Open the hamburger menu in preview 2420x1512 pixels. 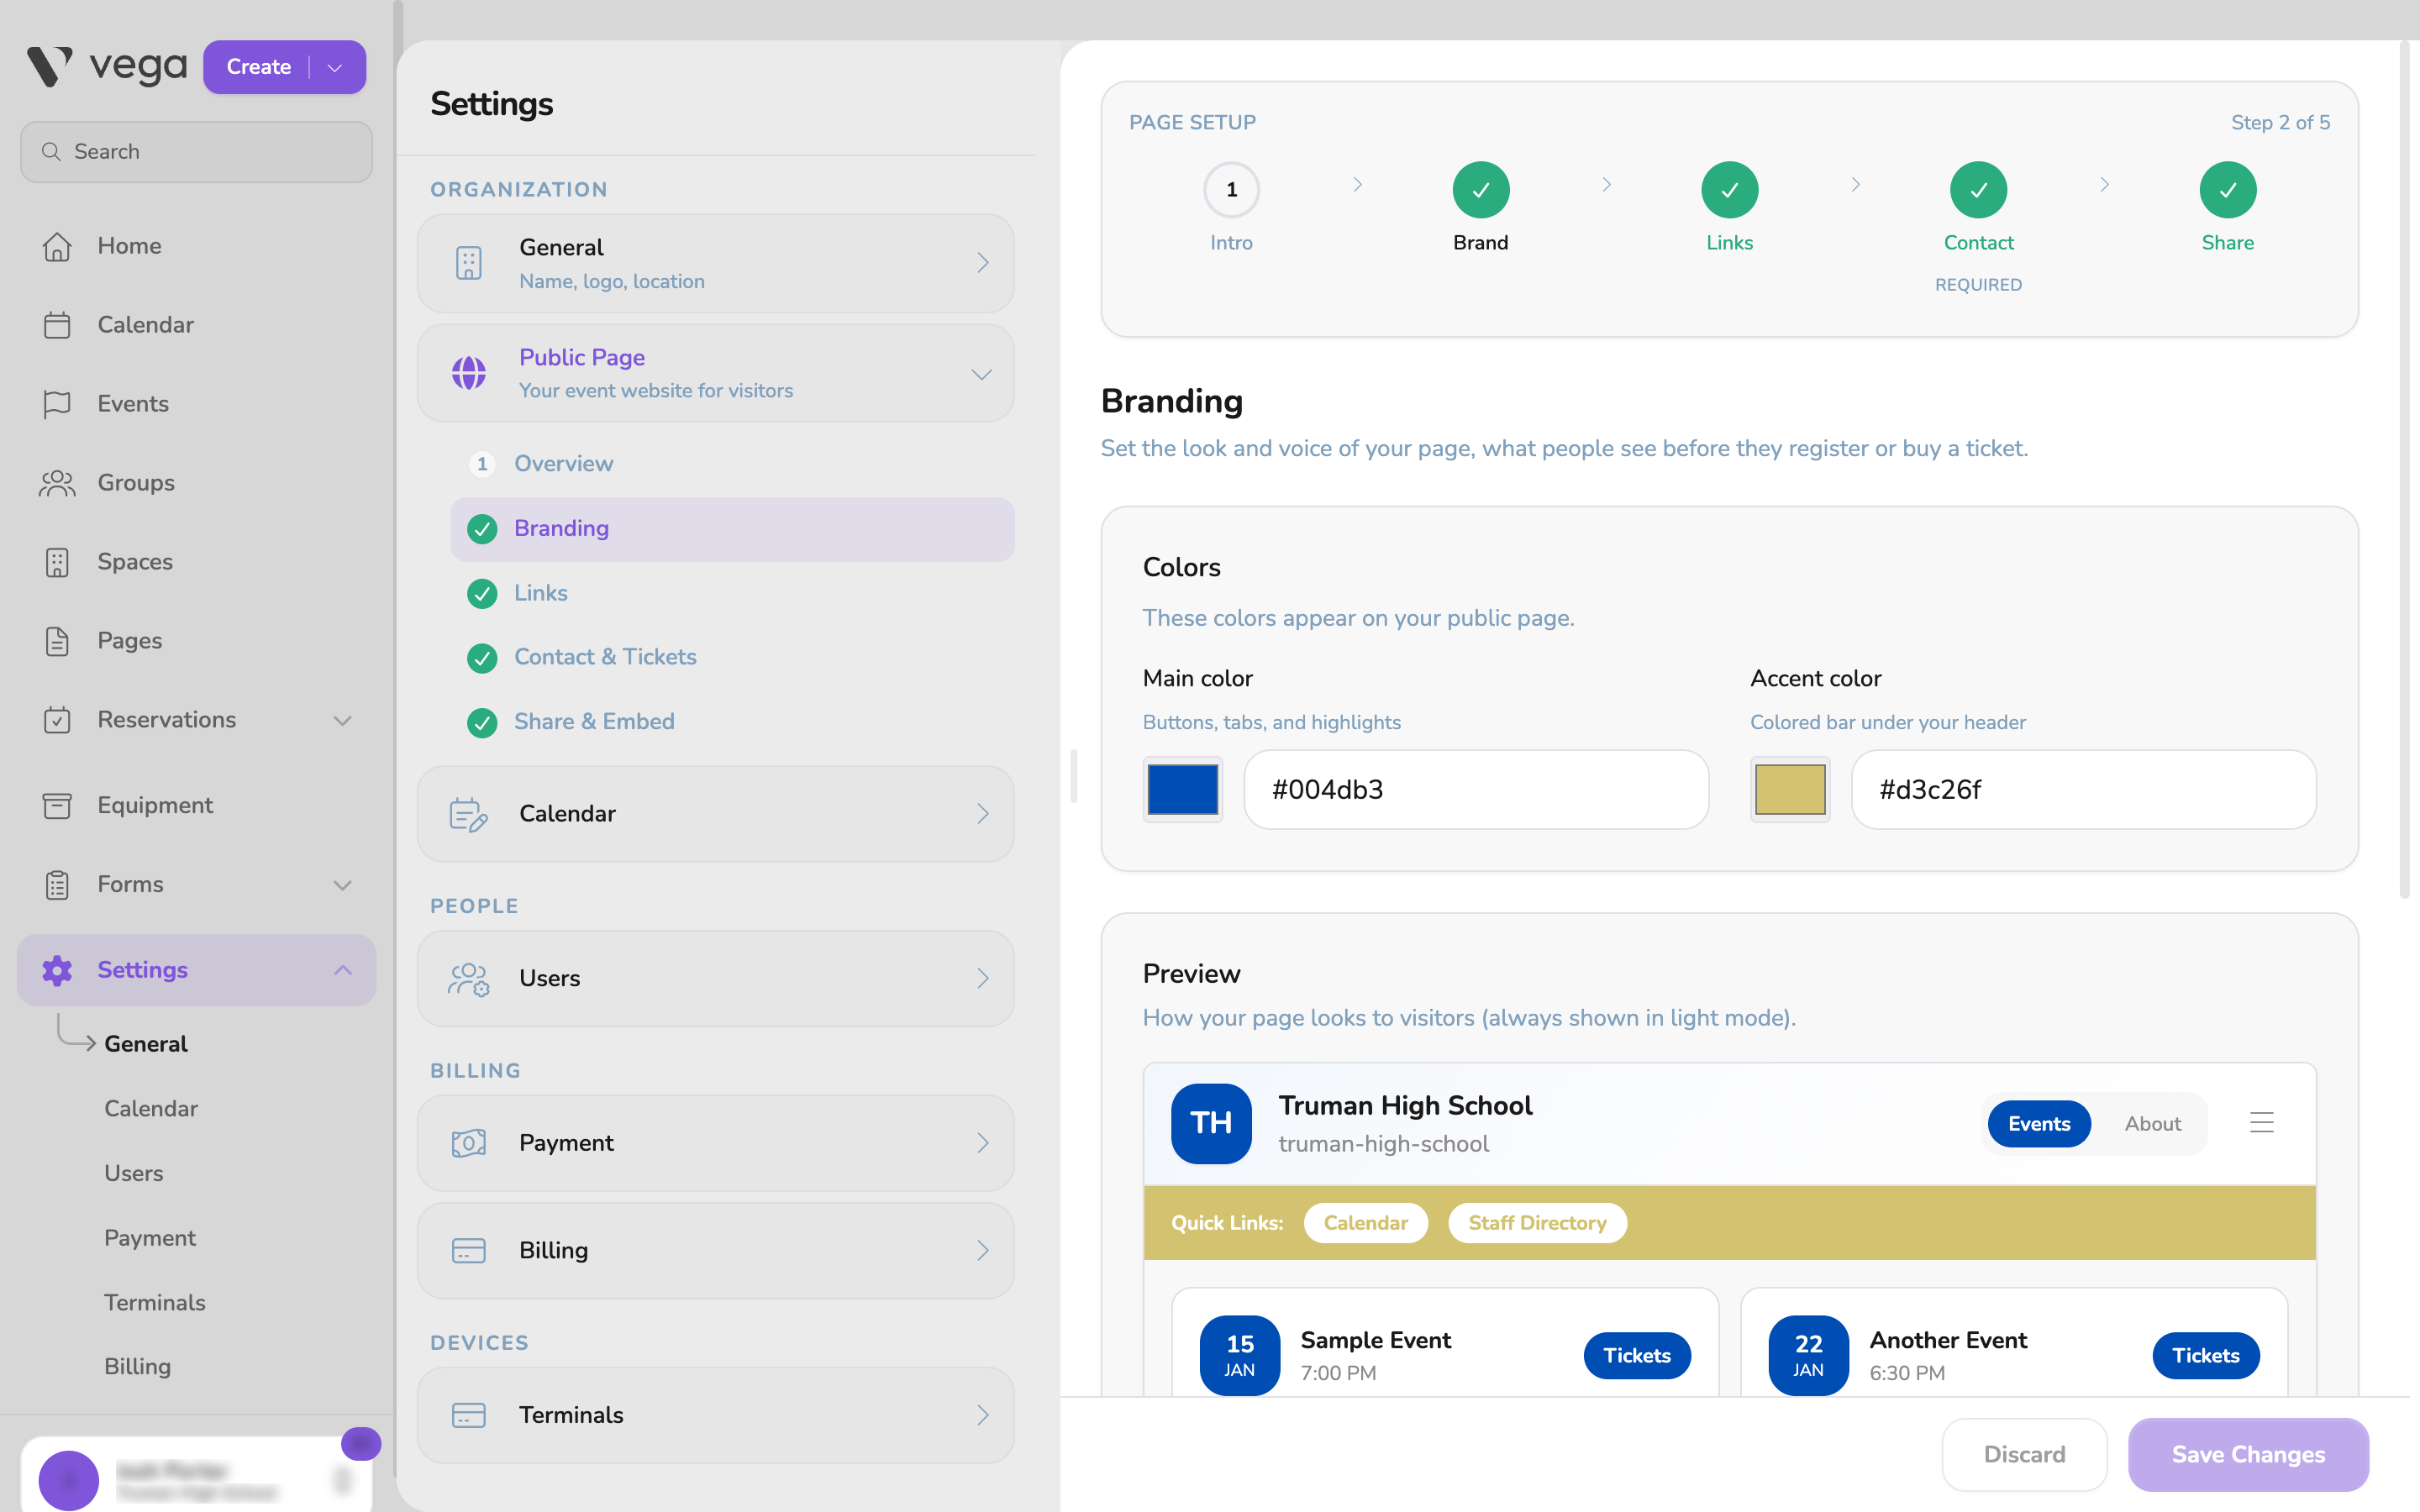(2262, 1123)
